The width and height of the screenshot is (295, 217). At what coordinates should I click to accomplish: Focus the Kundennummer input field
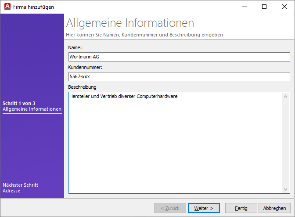pos(179,76)
